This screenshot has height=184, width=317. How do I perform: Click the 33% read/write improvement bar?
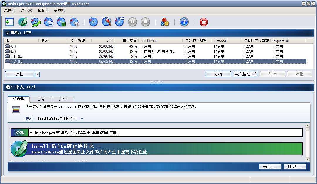tap(156, 133)
